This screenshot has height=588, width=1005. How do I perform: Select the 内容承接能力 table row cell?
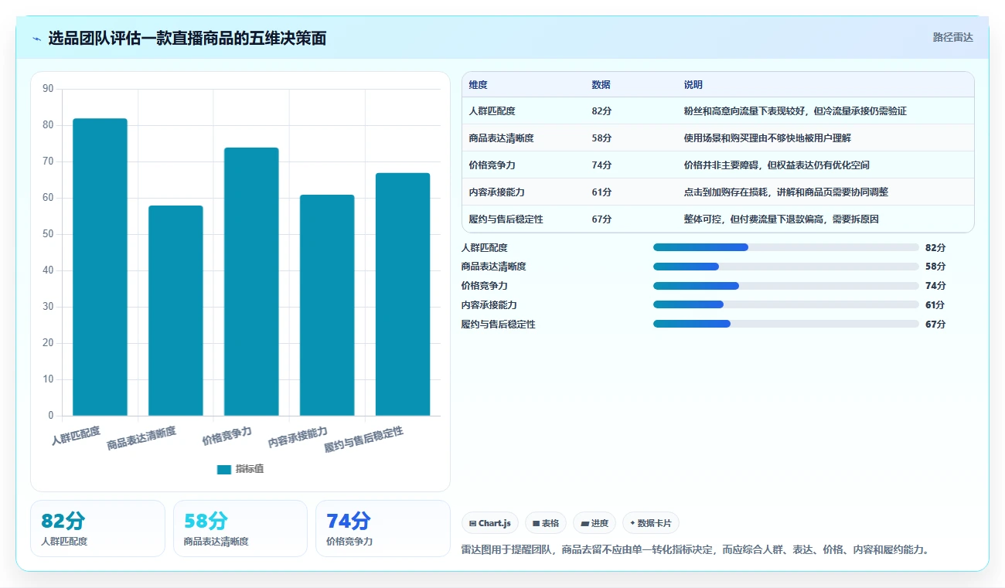pos(497,192)
